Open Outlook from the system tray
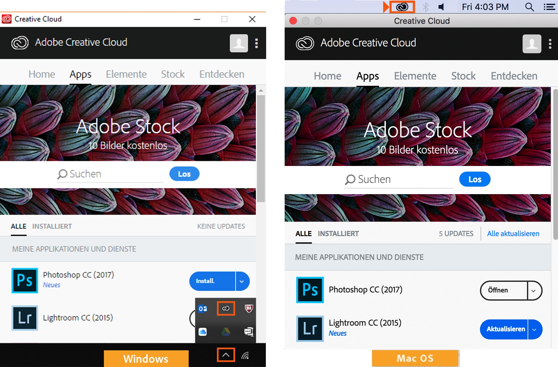Image resolution: width=558 pixels, height=367 pixels. pyautogui.click(x=203, y=308)
